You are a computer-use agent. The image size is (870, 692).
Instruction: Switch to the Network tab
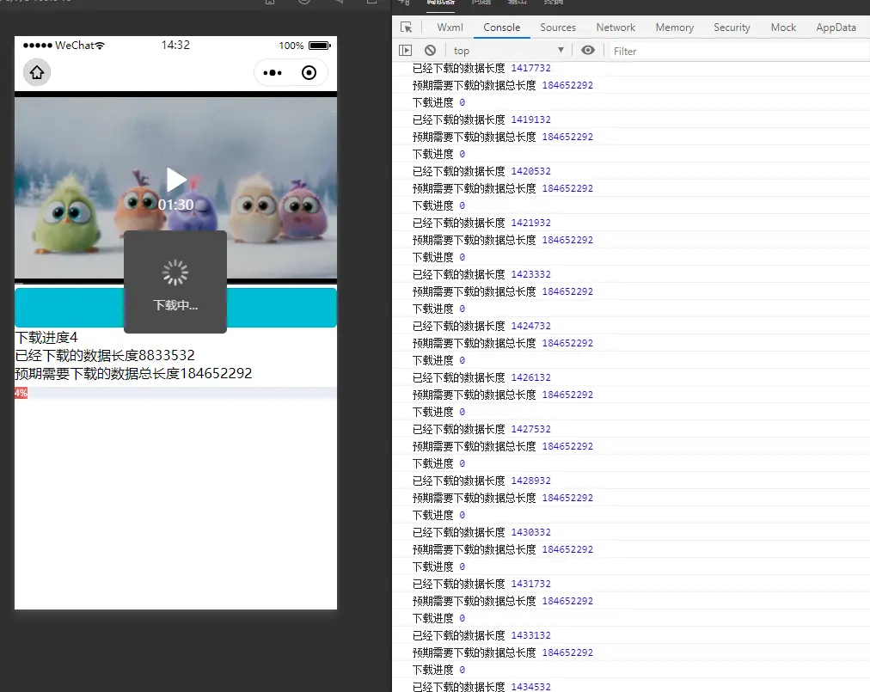616,28
